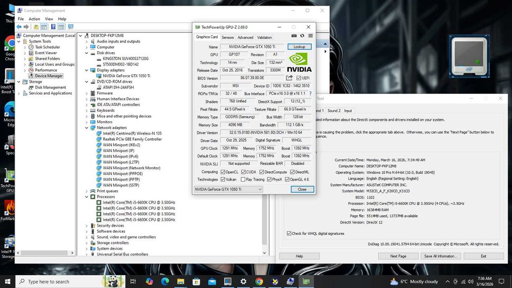The height and width of the screenshot is (288, 512).
Task: Open File Explorer from the taskbar
Action: 181,281
